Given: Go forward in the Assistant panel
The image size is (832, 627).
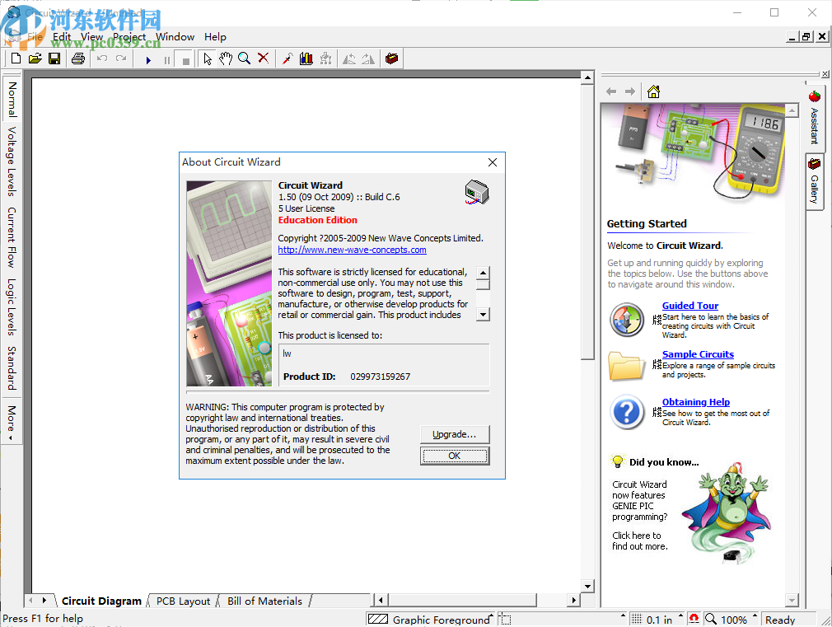Looking at the screenshot, I should 630,91.
